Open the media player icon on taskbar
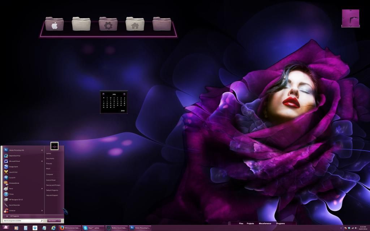The height and width of the screenshot is (231, 370). point(16,228)
